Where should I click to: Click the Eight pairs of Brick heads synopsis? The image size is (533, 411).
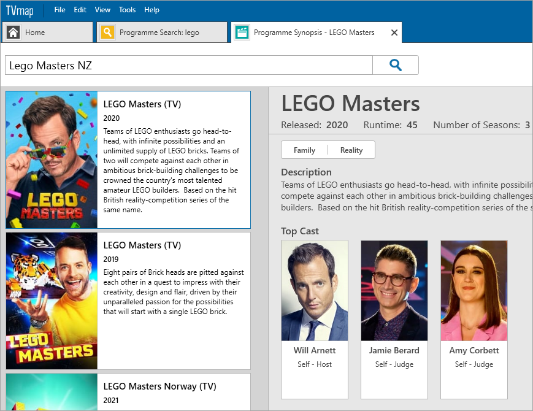click(174, 291)
